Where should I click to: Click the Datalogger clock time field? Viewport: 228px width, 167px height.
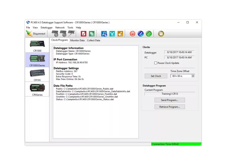[179, 52]
